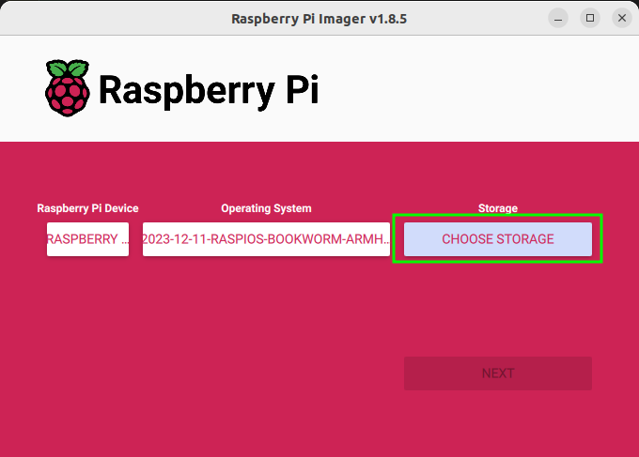Minimize the Raspberry Pi Imager window

[x=558, y=18]
